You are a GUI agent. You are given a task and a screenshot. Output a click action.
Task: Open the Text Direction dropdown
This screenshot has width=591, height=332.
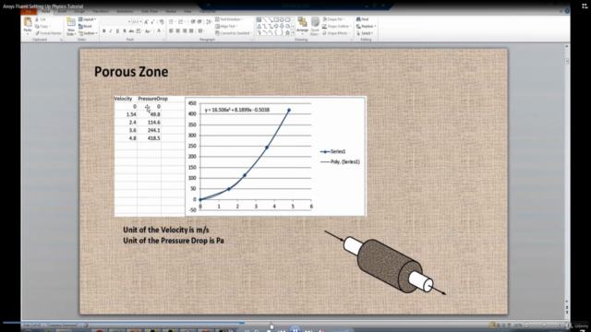pos(229,19)
